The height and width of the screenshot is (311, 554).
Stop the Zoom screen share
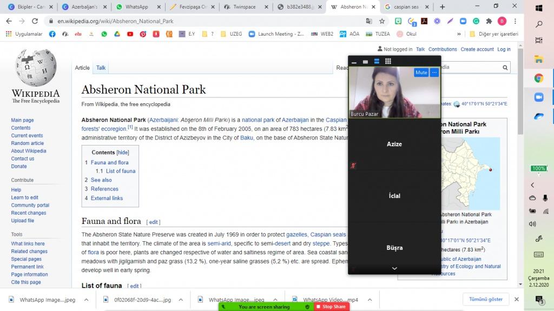[331, 307]
